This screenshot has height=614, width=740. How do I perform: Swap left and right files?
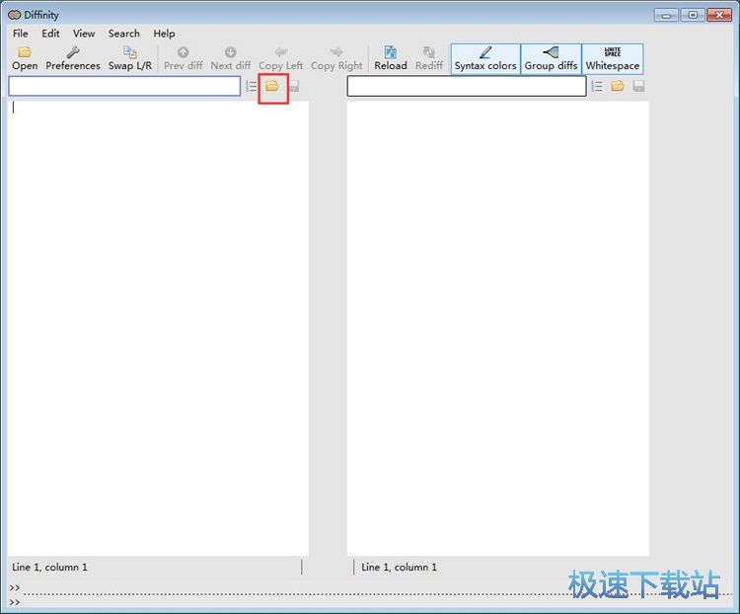[x=129, y=58]
